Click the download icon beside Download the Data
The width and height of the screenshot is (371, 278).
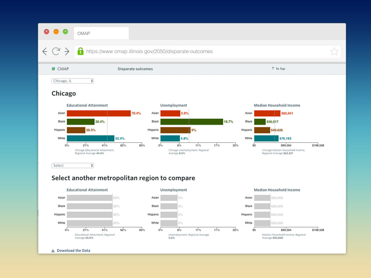[53, 251]
